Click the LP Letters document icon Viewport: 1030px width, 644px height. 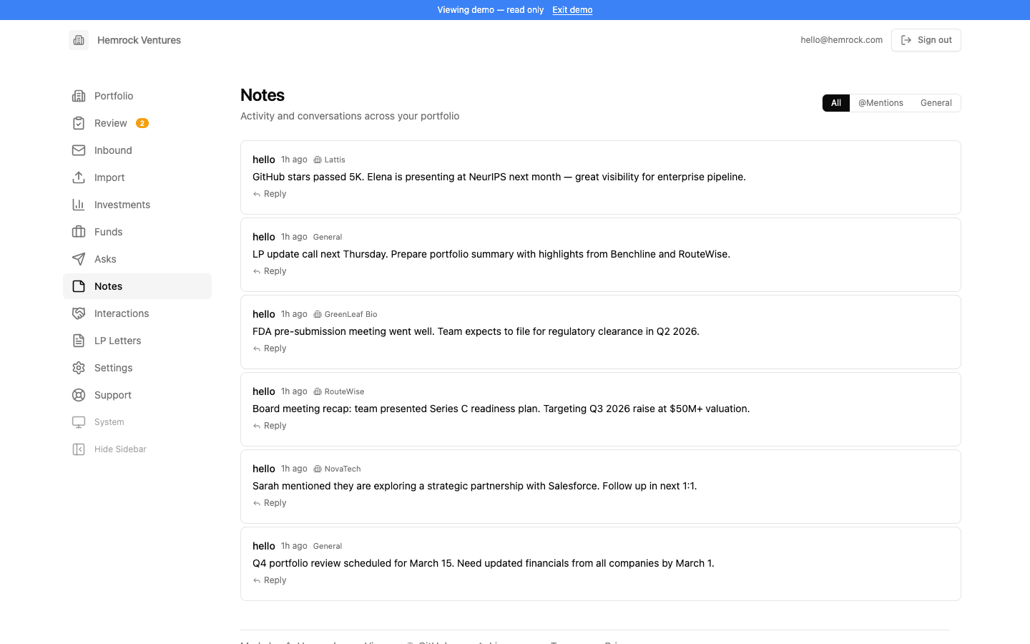click(79, 341)
